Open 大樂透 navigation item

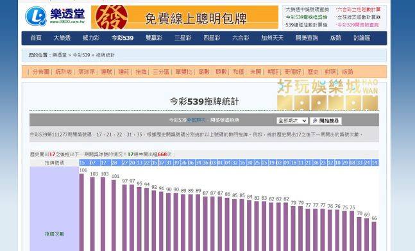point(62,38)
